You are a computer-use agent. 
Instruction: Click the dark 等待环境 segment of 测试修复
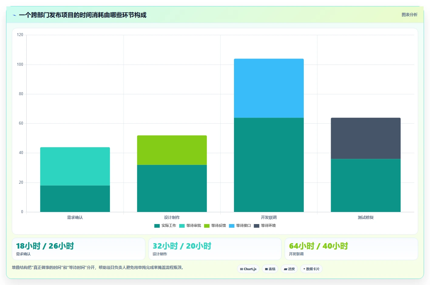coord(366,138)
